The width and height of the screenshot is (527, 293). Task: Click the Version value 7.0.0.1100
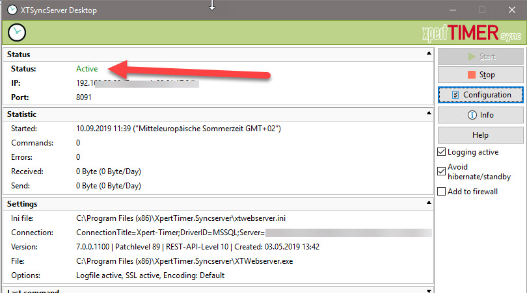[x=198, y=247]
